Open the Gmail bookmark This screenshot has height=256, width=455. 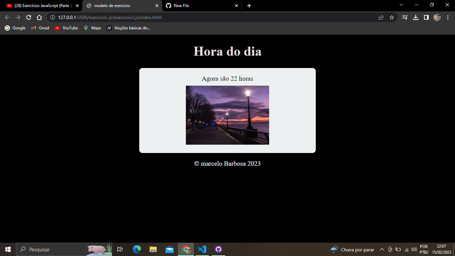point(40,28)
